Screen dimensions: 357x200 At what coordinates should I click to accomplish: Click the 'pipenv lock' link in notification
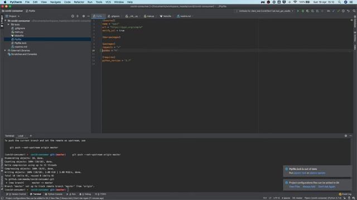click(300, 173)
